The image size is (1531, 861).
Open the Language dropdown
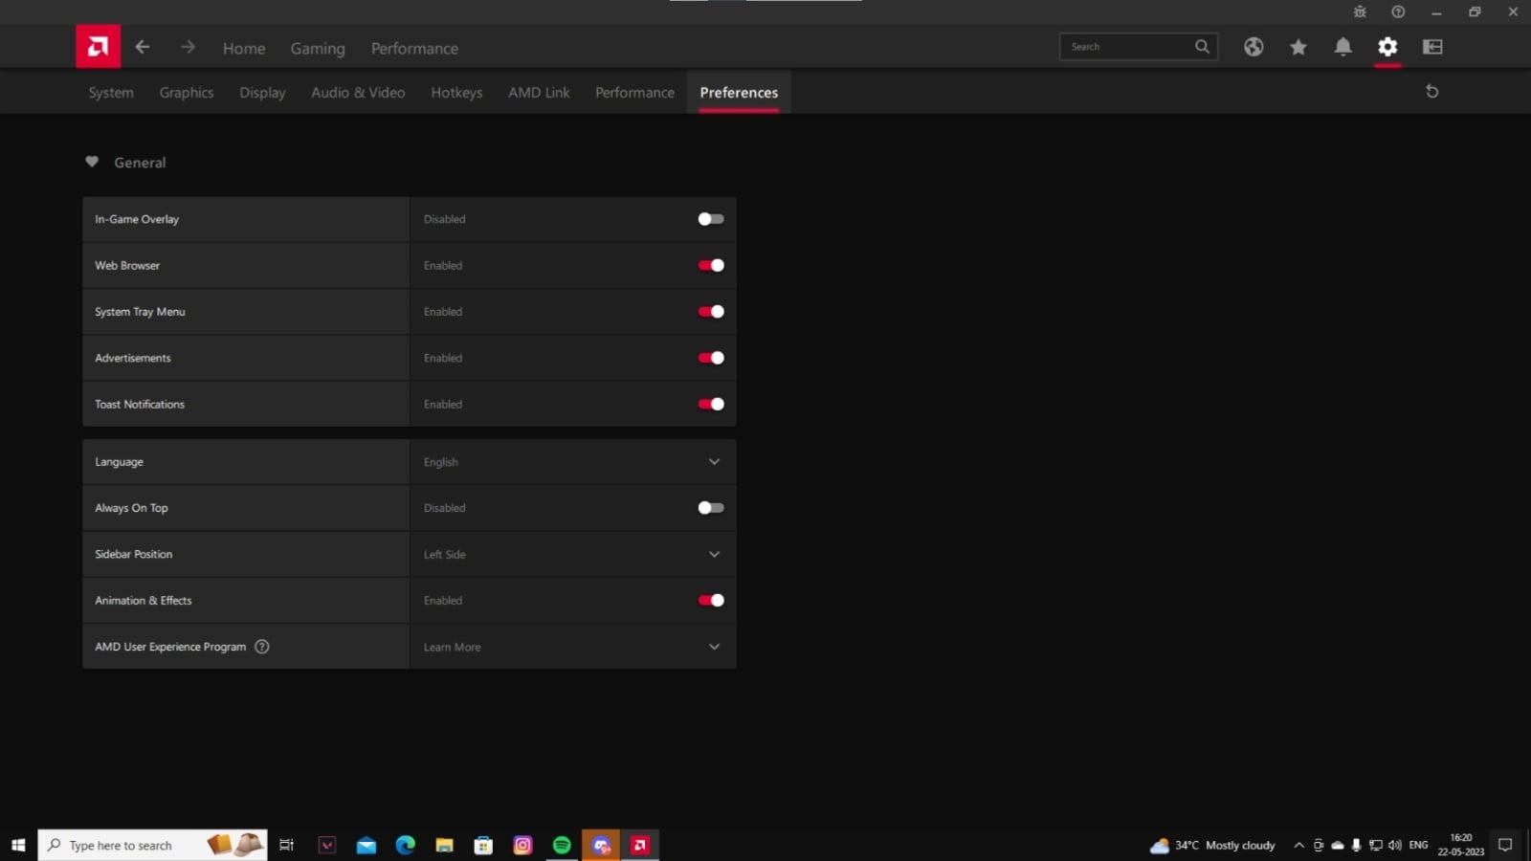click(714, 461)
